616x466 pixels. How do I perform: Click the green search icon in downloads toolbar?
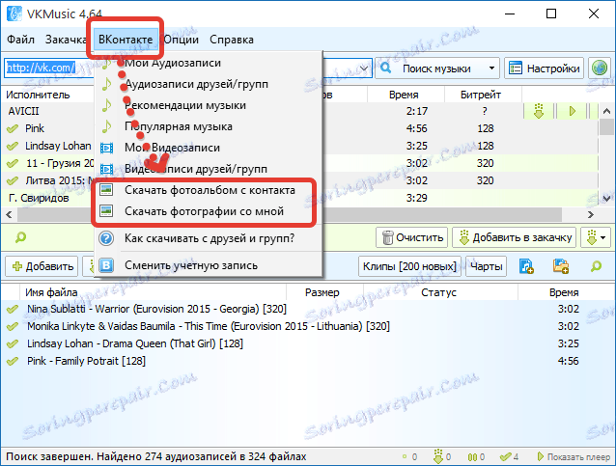coord(596,266)
